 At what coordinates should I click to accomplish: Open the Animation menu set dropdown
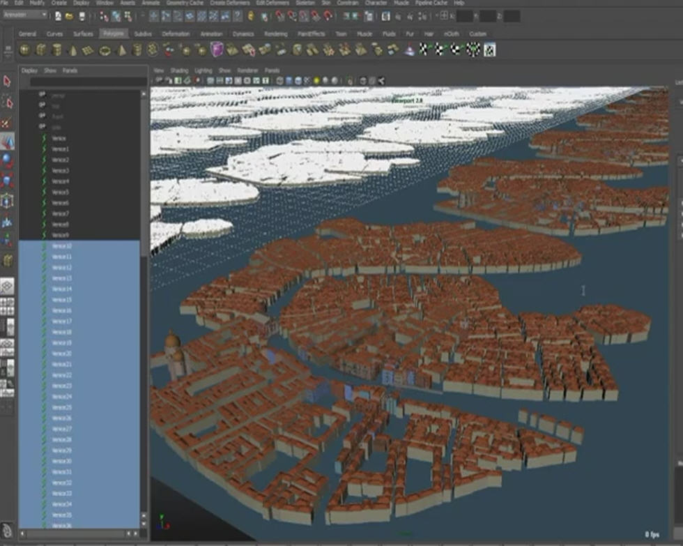coord(24,13)
